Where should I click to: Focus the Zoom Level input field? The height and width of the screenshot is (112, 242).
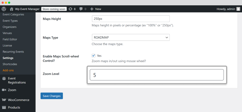pyautogui.click(x=157, y=75)
